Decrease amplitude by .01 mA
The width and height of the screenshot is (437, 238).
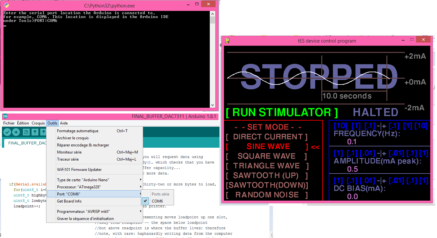(367, 153)
